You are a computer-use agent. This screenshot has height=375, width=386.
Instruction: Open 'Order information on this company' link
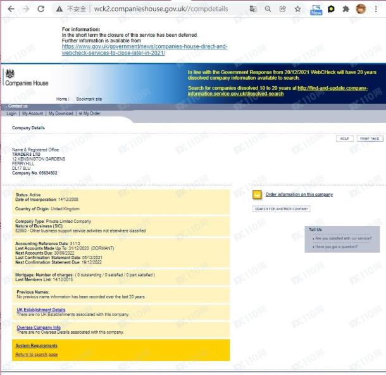pyautogui.click(x=299, y=194)
